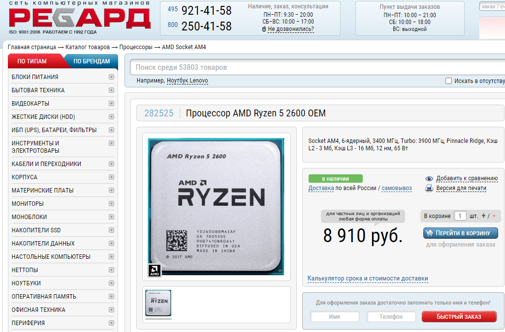The height and width of the screenshot is (332, 505).
Task: Click the Телефон input field
Action: pyautogui.click(x=391, y=317)
